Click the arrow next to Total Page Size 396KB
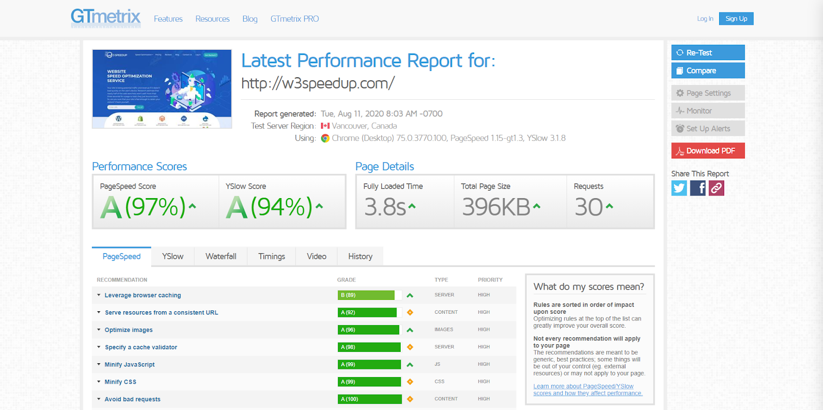 click(536, 206)
